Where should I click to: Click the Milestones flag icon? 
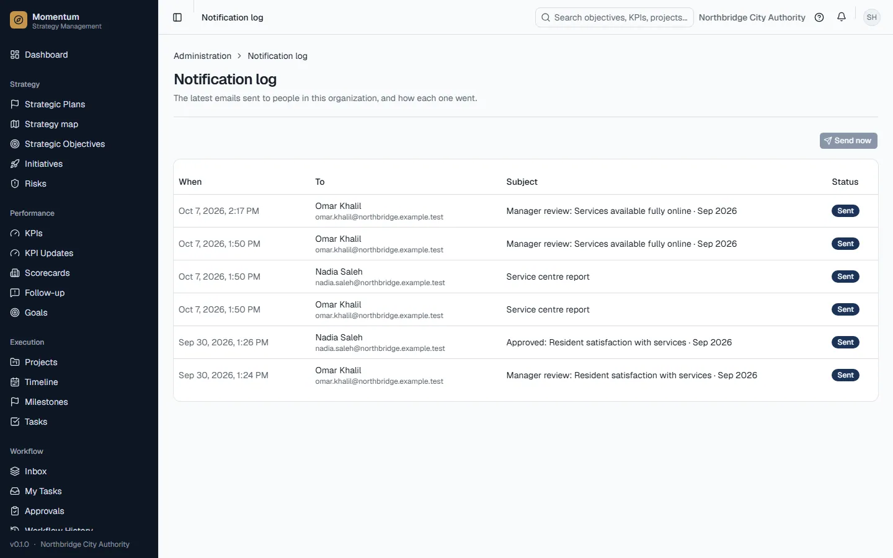coord(15,402)
